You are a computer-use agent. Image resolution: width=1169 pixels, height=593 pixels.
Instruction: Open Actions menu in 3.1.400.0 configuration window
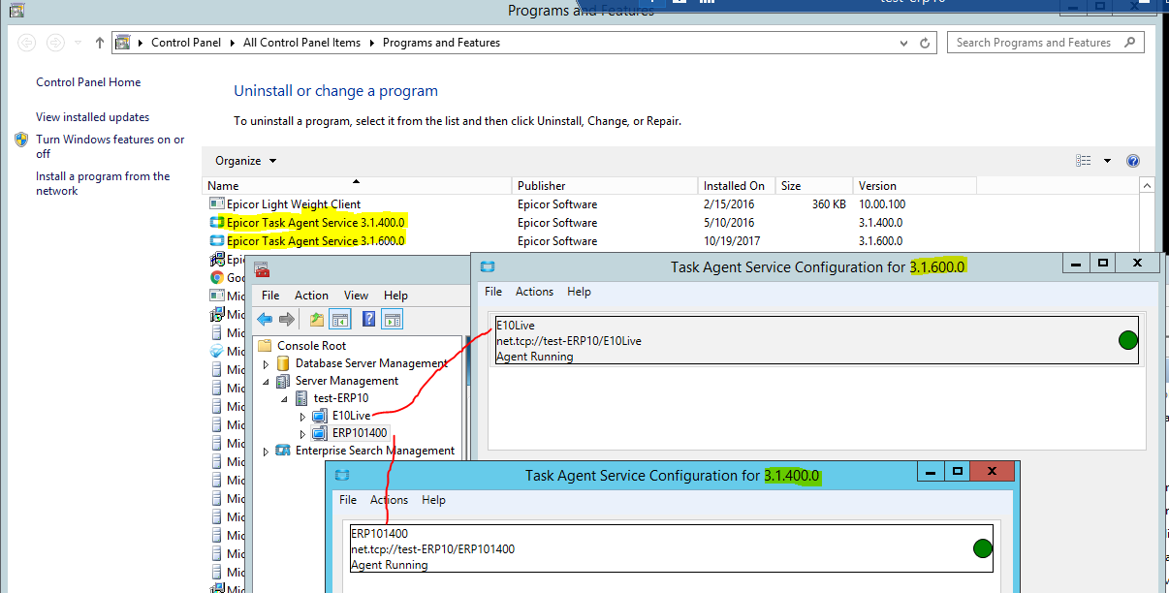click(389, 500)
